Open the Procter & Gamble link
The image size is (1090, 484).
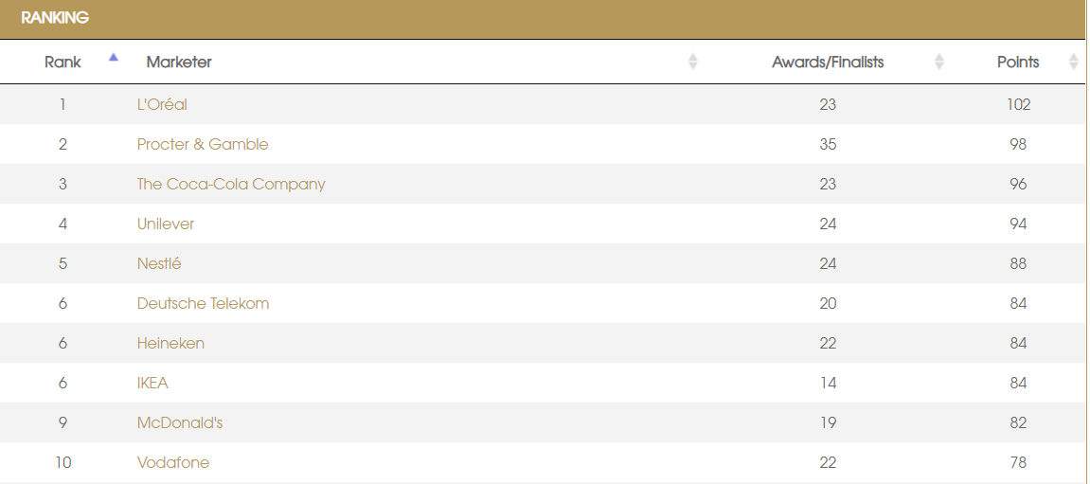(203, 145)
